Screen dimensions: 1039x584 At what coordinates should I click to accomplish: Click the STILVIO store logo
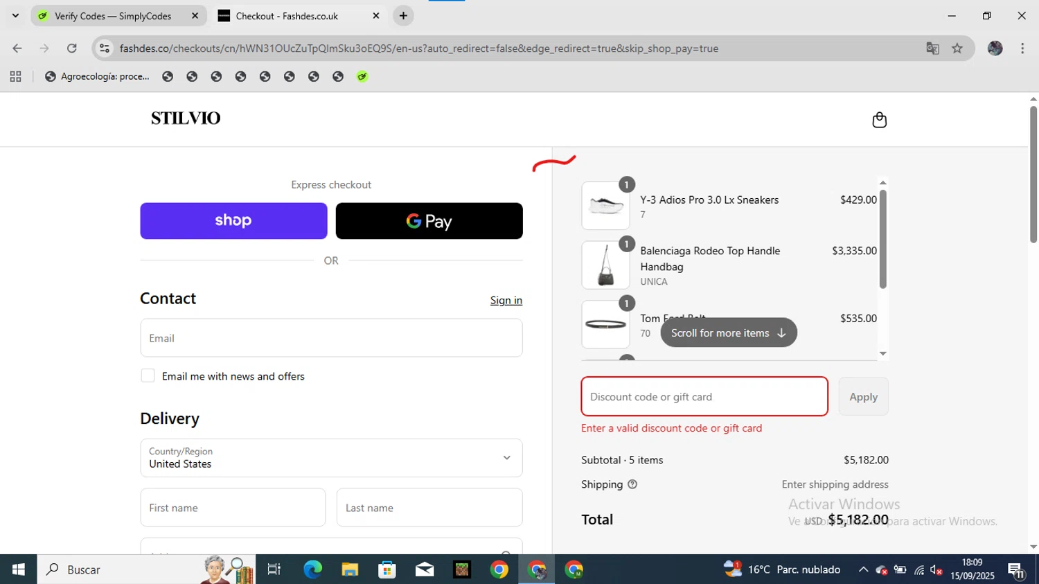click(186, 118)
